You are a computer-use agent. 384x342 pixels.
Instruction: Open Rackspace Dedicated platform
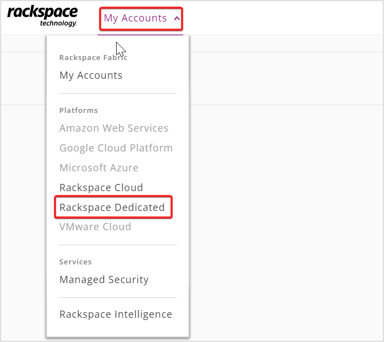[x=112, y=208]
